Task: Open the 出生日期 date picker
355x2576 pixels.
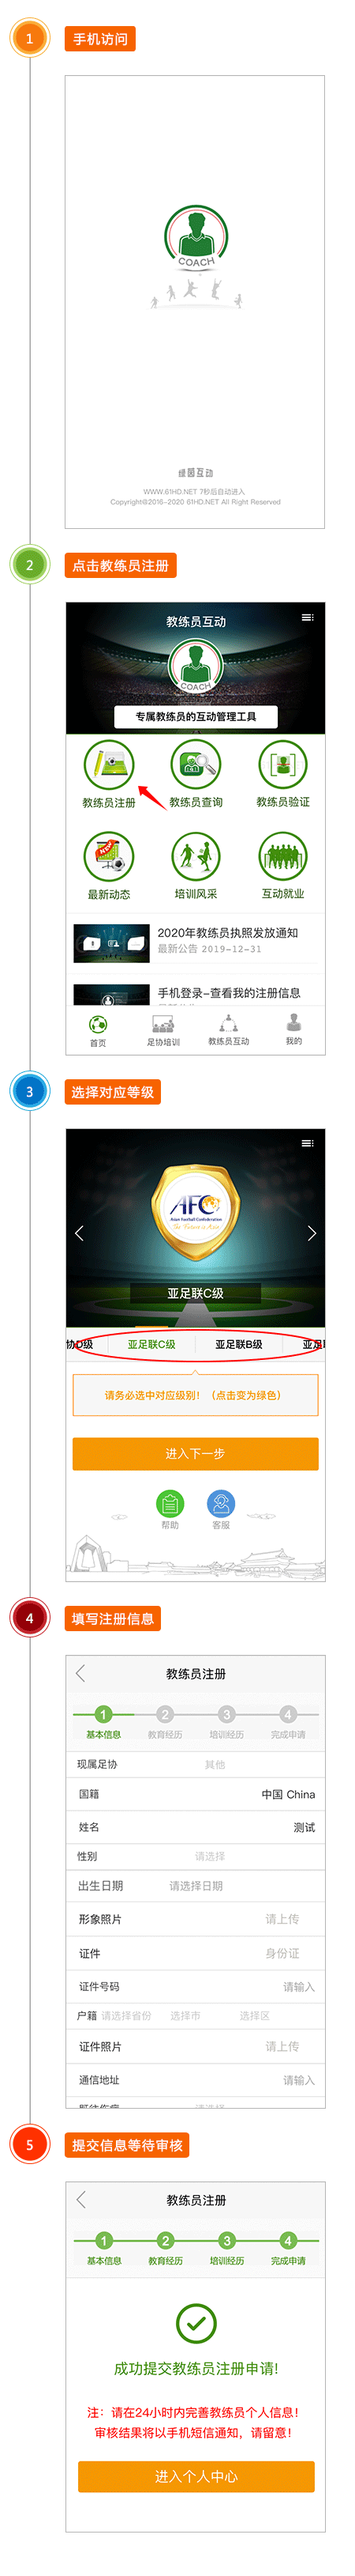Action: pos(196,1886)
